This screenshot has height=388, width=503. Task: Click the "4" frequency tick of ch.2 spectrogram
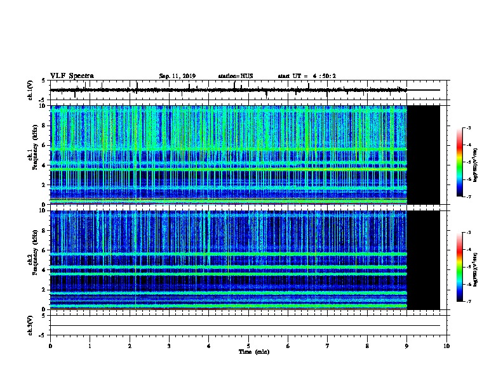tap(44, 270)
